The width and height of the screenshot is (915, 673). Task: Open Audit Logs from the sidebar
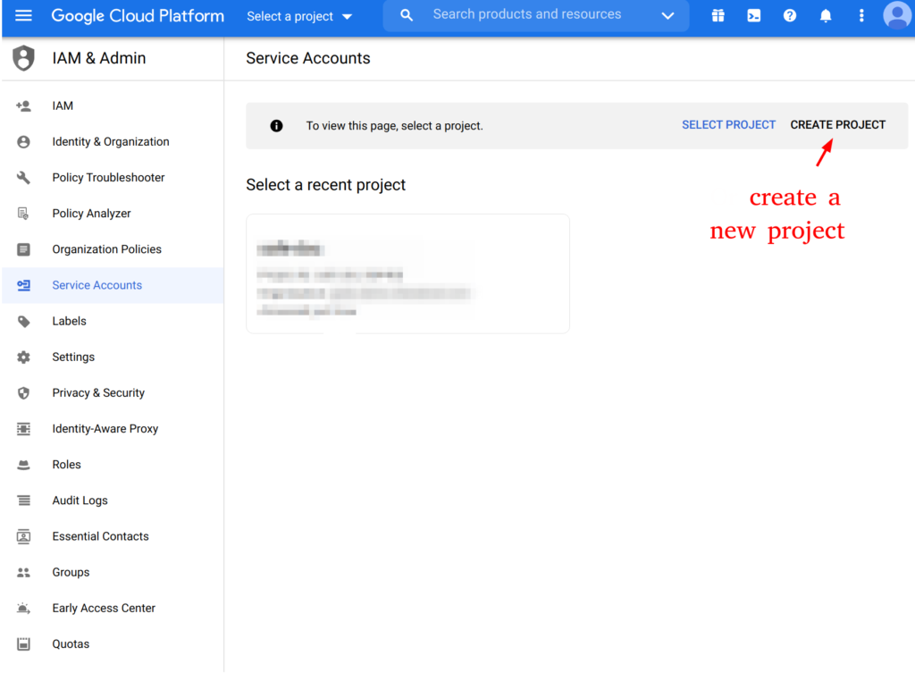80,501
